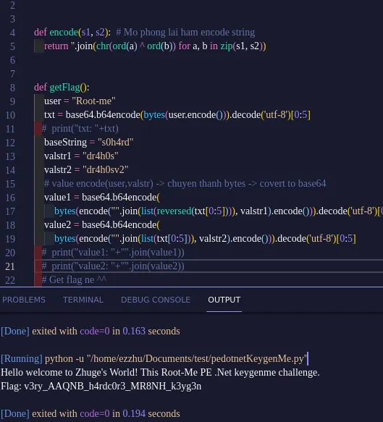383x422 pixels.
Task: Click the '[Running]' label in the output
Action: click(x=22, y=359)
